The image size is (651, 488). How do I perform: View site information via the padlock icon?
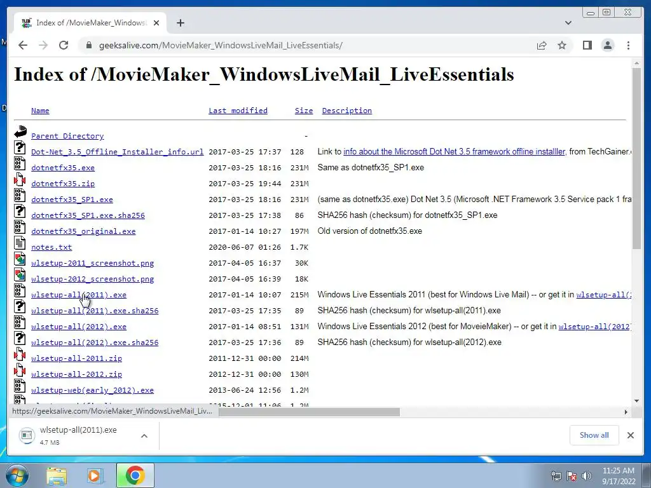point(88,45)
